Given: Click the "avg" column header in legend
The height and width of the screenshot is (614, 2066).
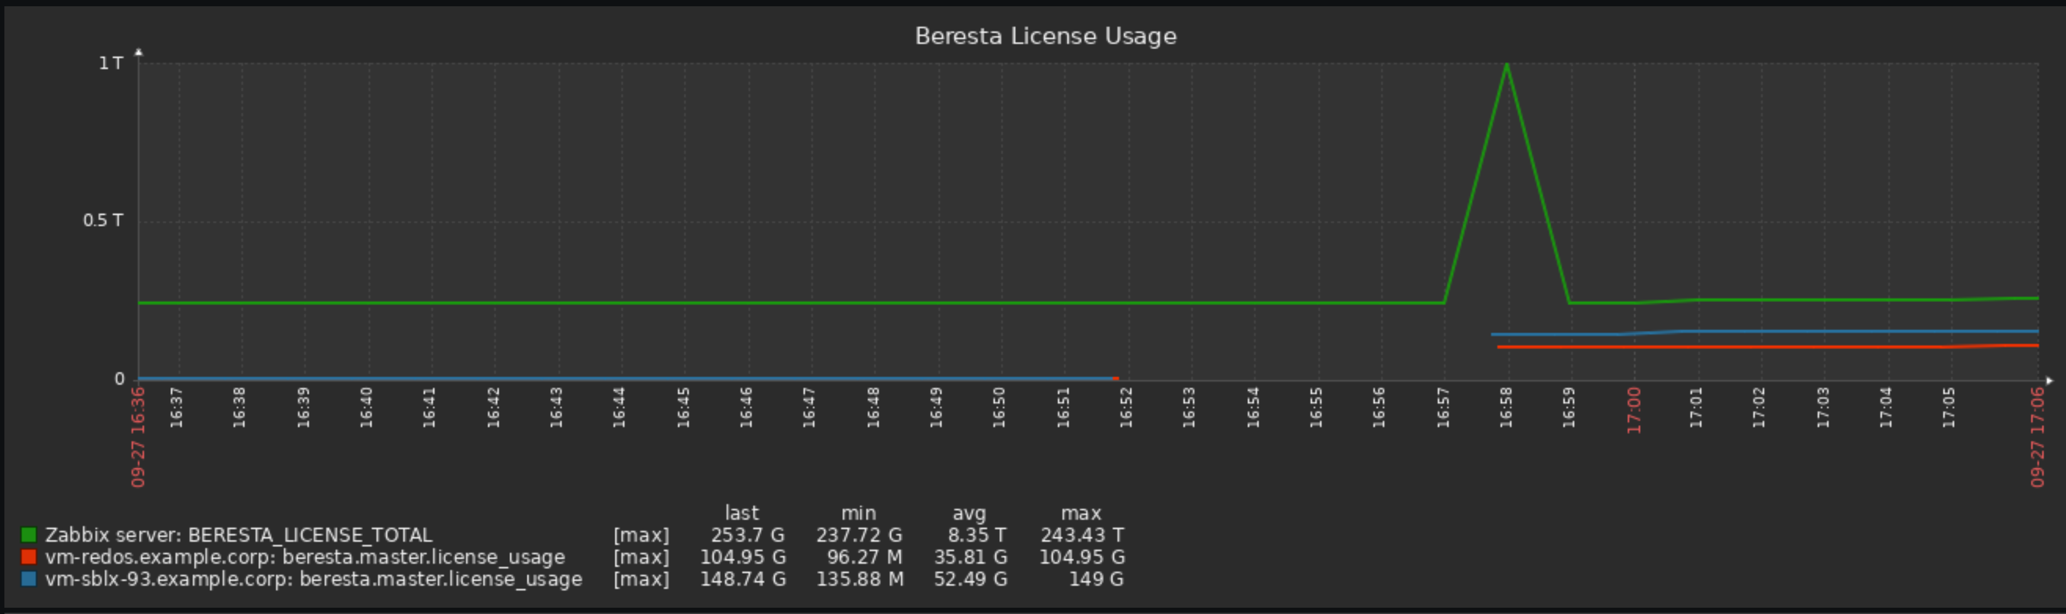Looking at the screenshot, I should pos(969,513).
